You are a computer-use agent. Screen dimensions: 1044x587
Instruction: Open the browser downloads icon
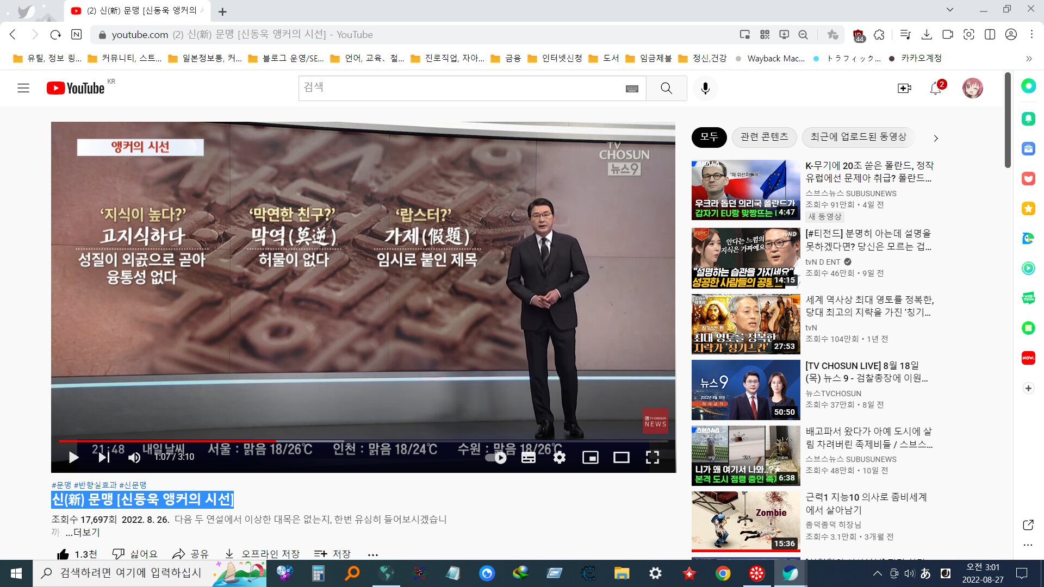click(x=927, y=34)
